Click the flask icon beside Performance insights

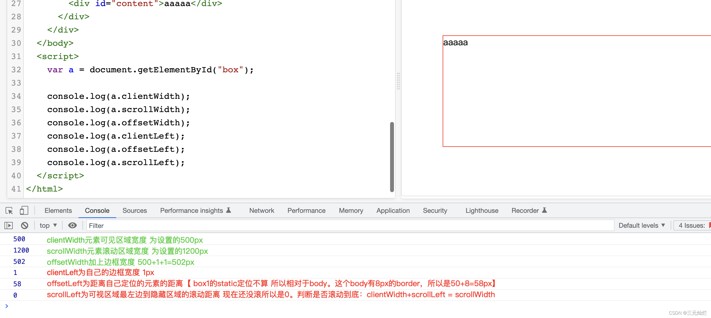pyautogui.click(x=229, y=210)
